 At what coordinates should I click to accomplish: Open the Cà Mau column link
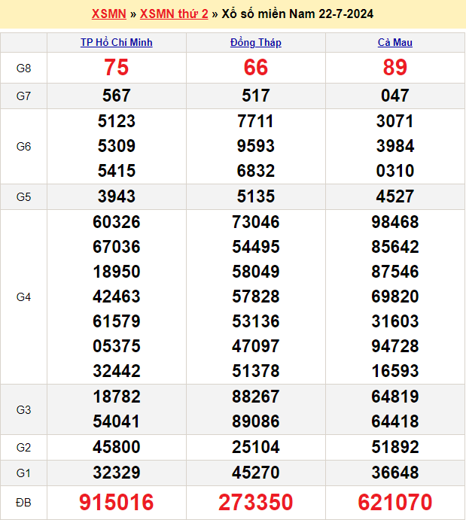(x=395, y=43)
